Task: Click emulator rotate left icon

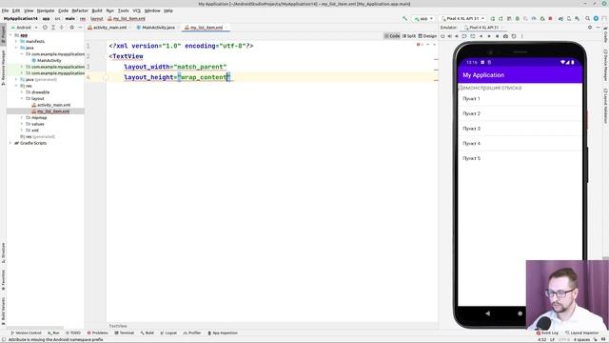Action: pos(464,36)
